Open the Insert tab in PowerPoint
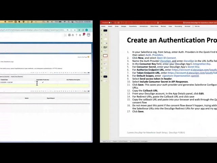Screen dimensions: 217x163 pos(110,26)
